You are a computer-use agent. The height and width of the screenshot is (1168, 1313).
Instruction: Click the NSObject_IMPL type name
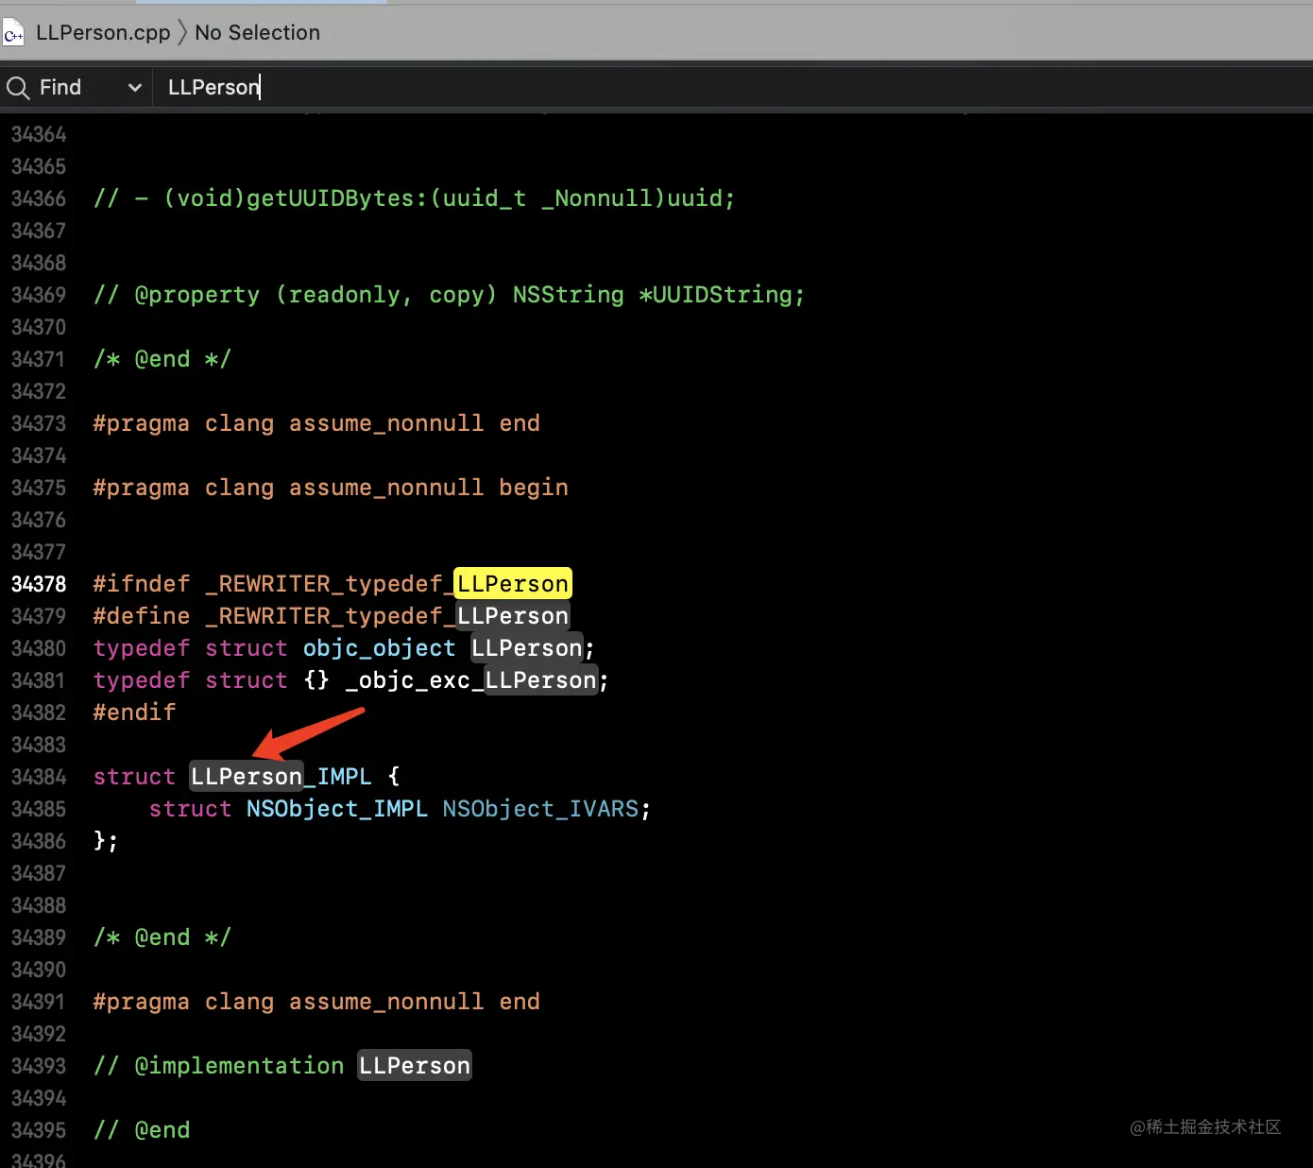tap(337, 809)
